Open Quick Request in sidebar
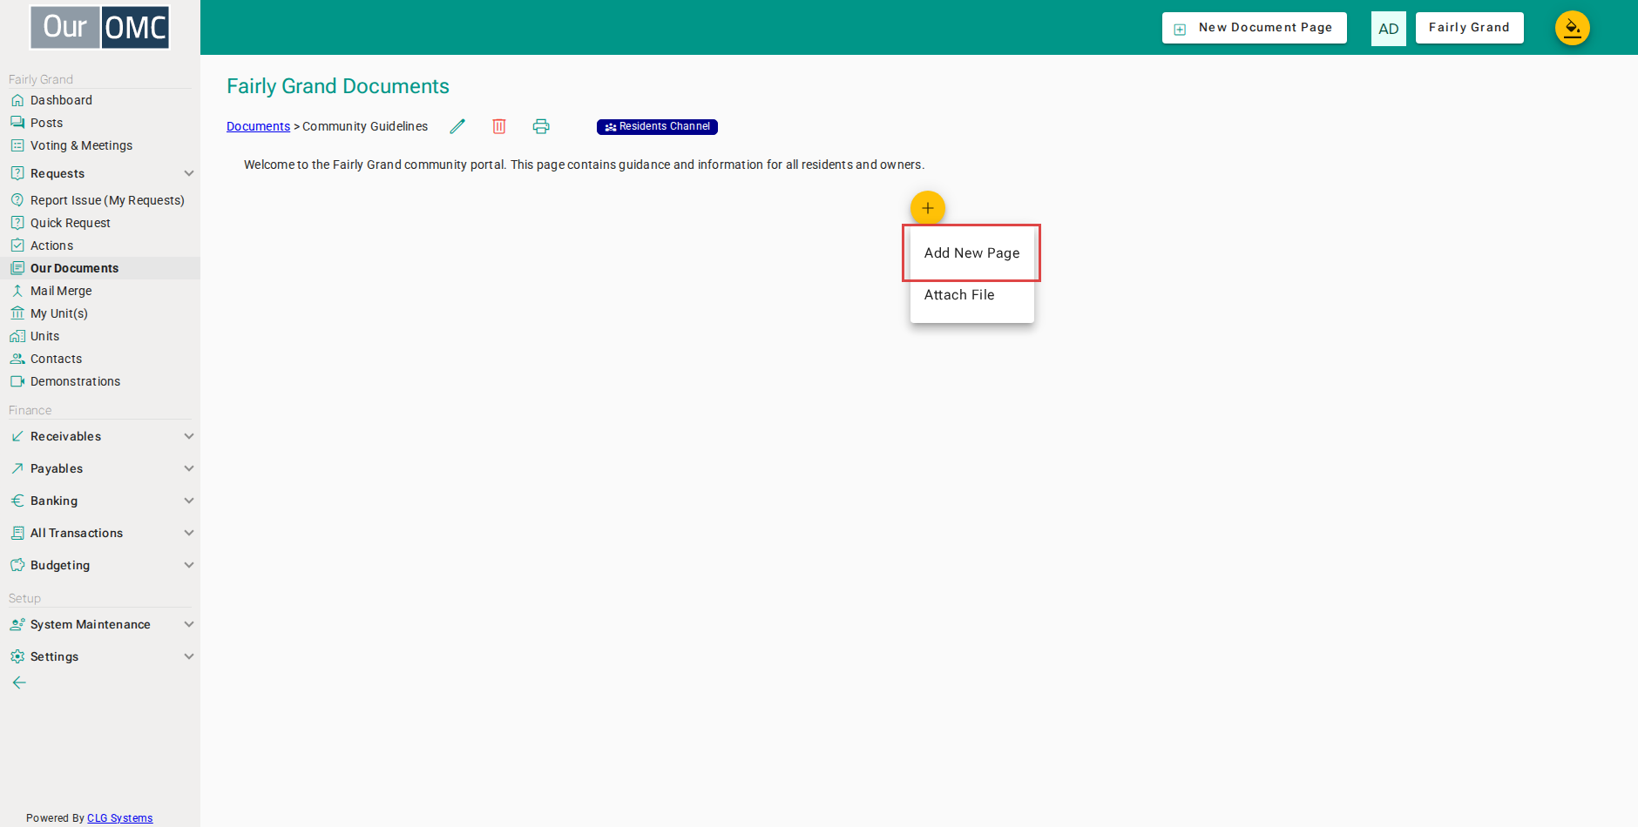 pyautogui.click(x=70, y=223)
